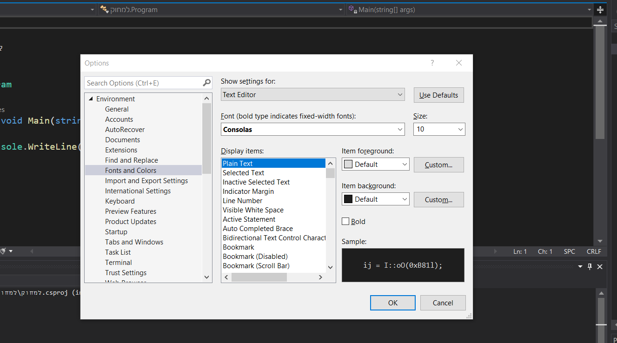Screen dimensions: 617x343
Task: Select Plain Text display item
Action: 273,163
